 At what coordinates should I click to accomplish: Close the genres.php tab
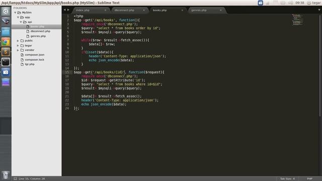(x=221, y=10)
